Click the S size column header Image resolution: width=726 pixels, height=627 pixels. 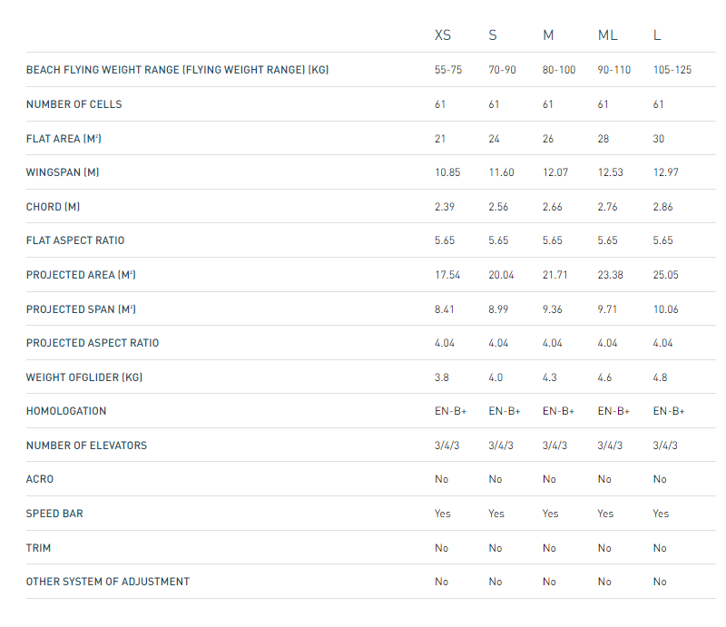click(493, 35)
